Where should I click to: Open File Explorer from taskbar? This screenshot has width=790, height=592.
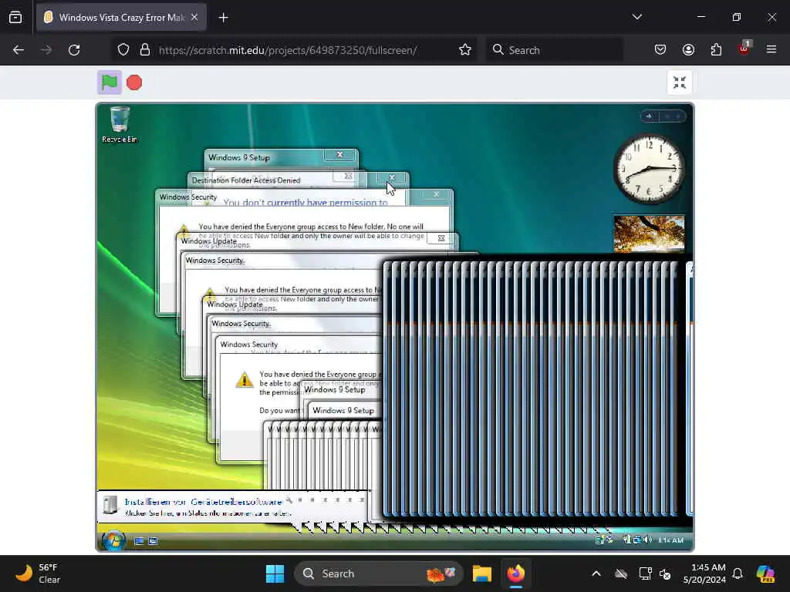481,573
